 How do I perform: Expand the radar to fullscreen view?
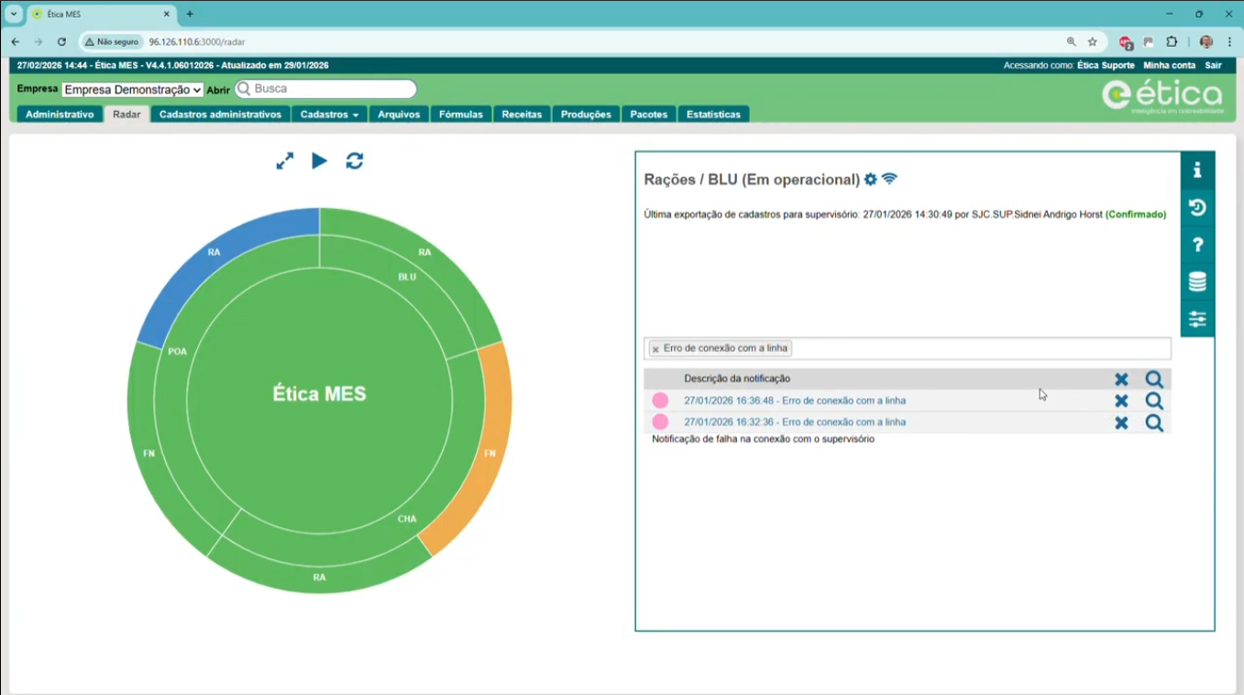click(x=285, y=161)
